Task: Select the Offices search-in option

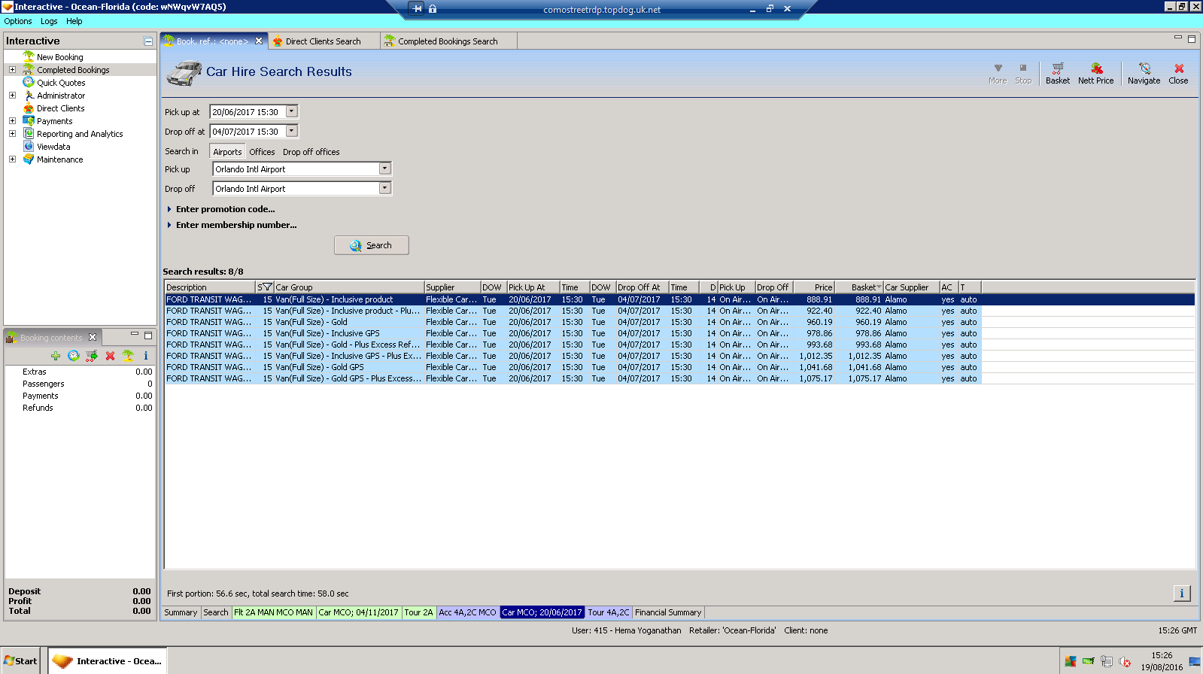Action: (262, 152)
